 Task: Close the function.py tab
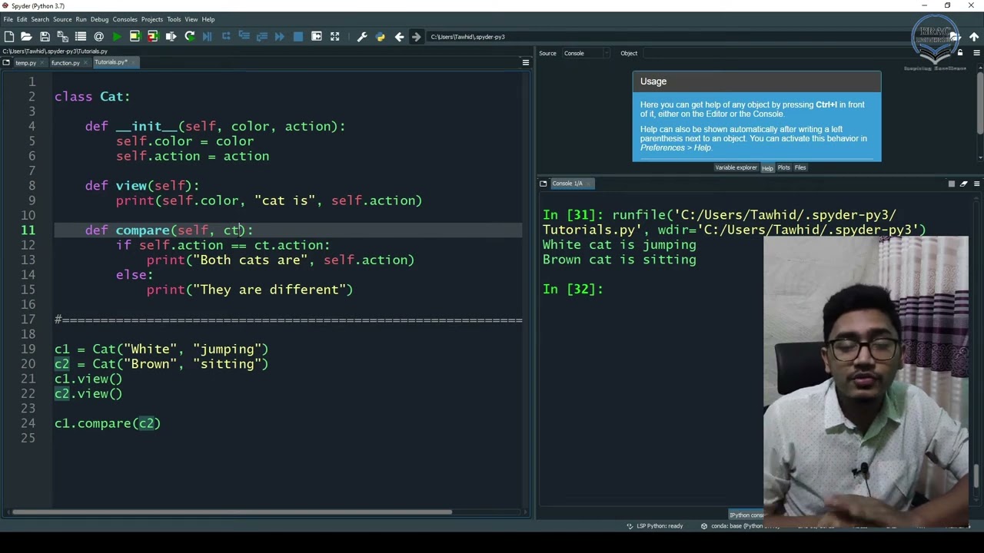coord(86,63)
